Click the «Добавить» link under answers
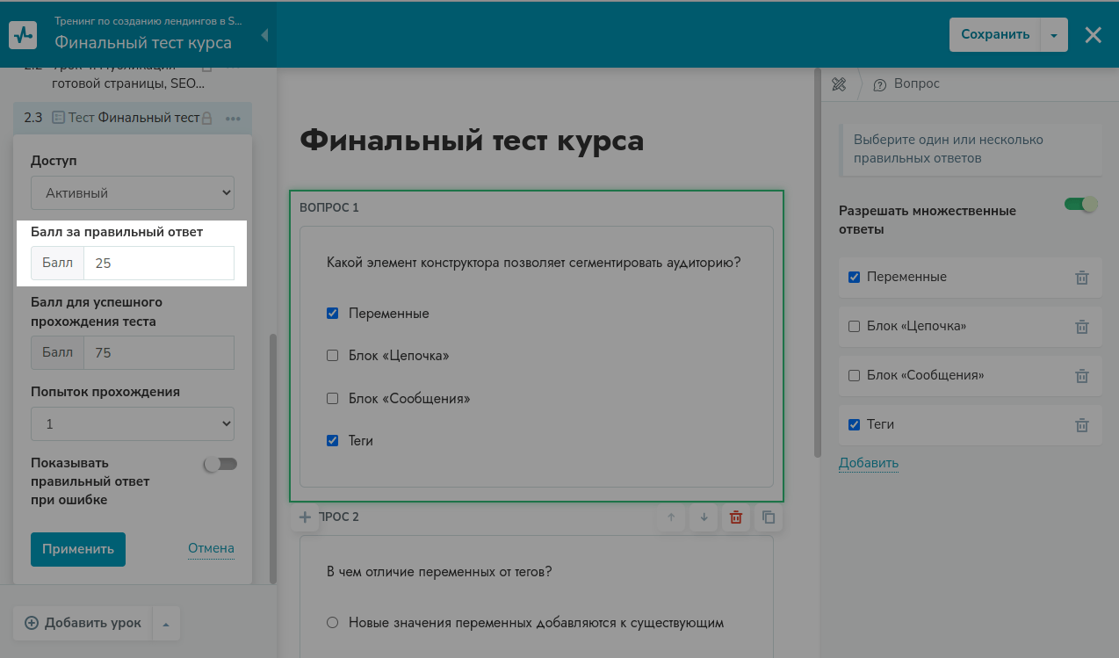 point(868,463)
